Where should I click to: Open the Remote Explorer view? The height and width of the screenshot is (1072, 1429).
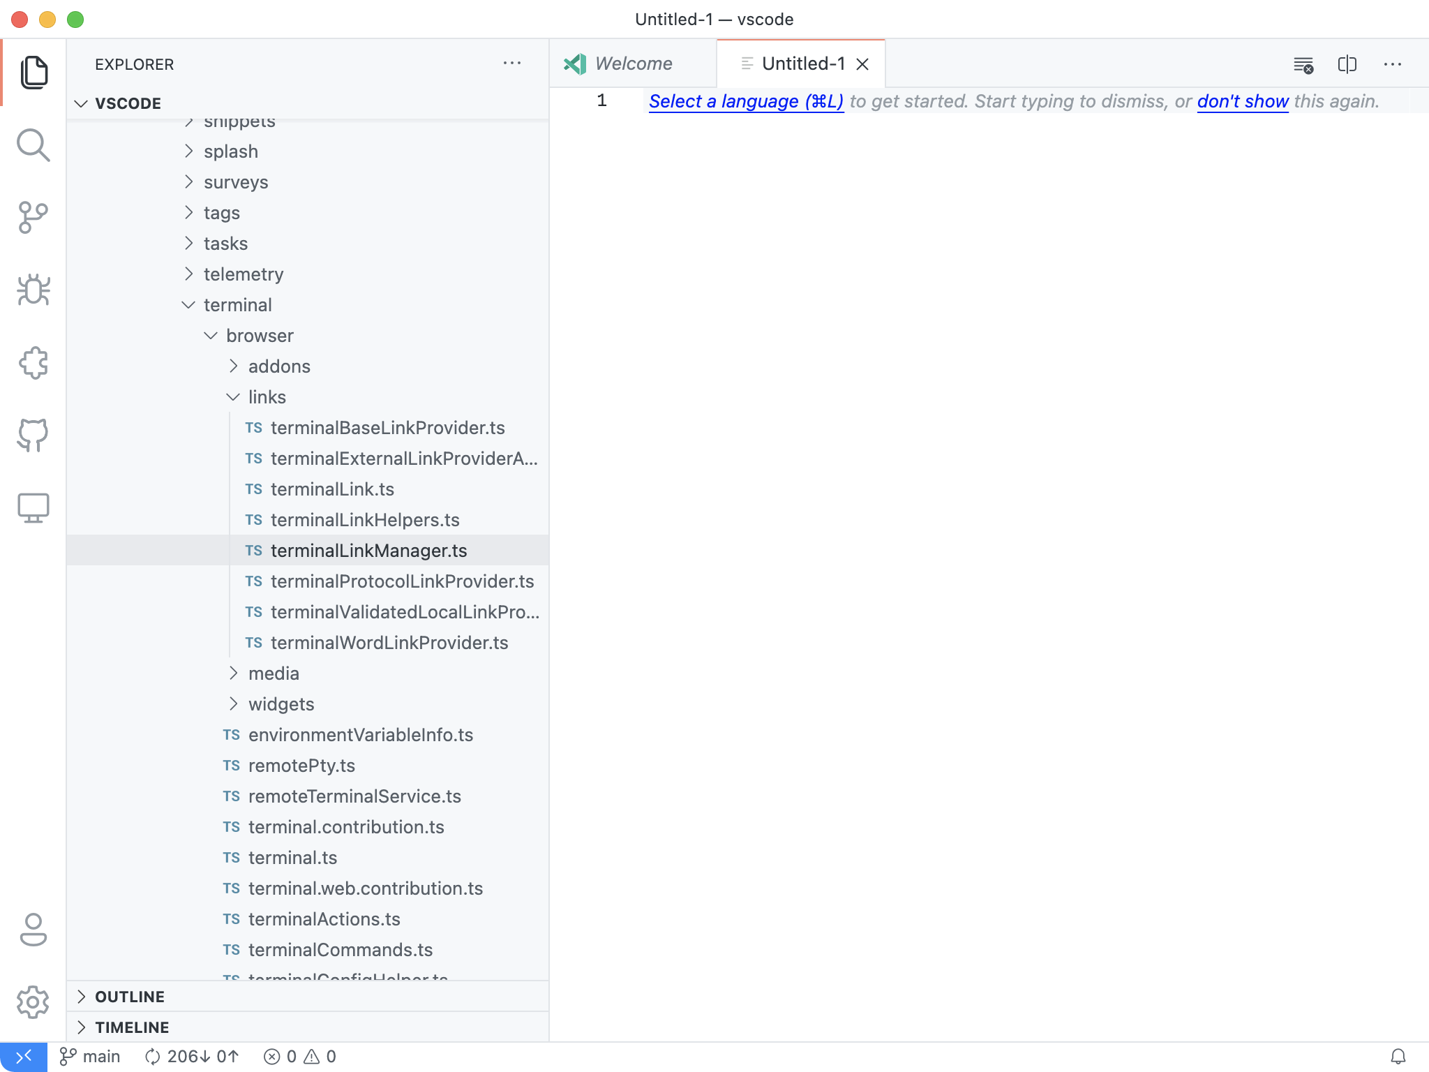pyautogui.click(x=33, y=508)
